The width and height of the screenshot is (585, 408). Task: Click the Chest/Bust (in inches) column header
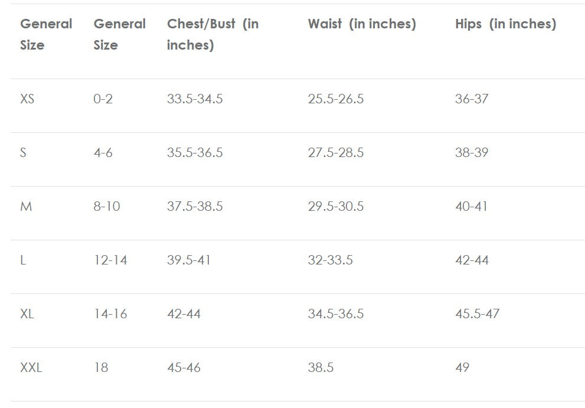213,34
